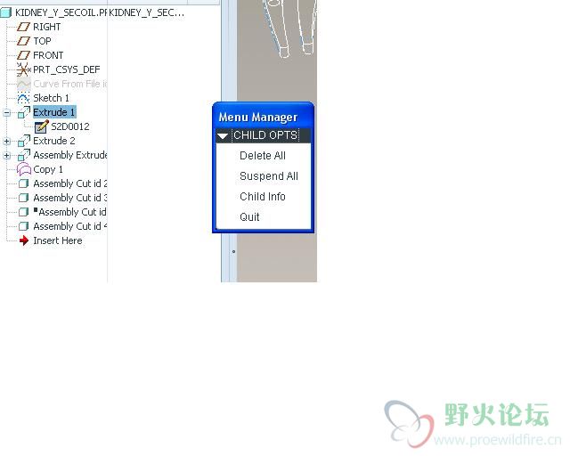Click the KIDNEY_Y_SECOIL part icon

[6, 13]
